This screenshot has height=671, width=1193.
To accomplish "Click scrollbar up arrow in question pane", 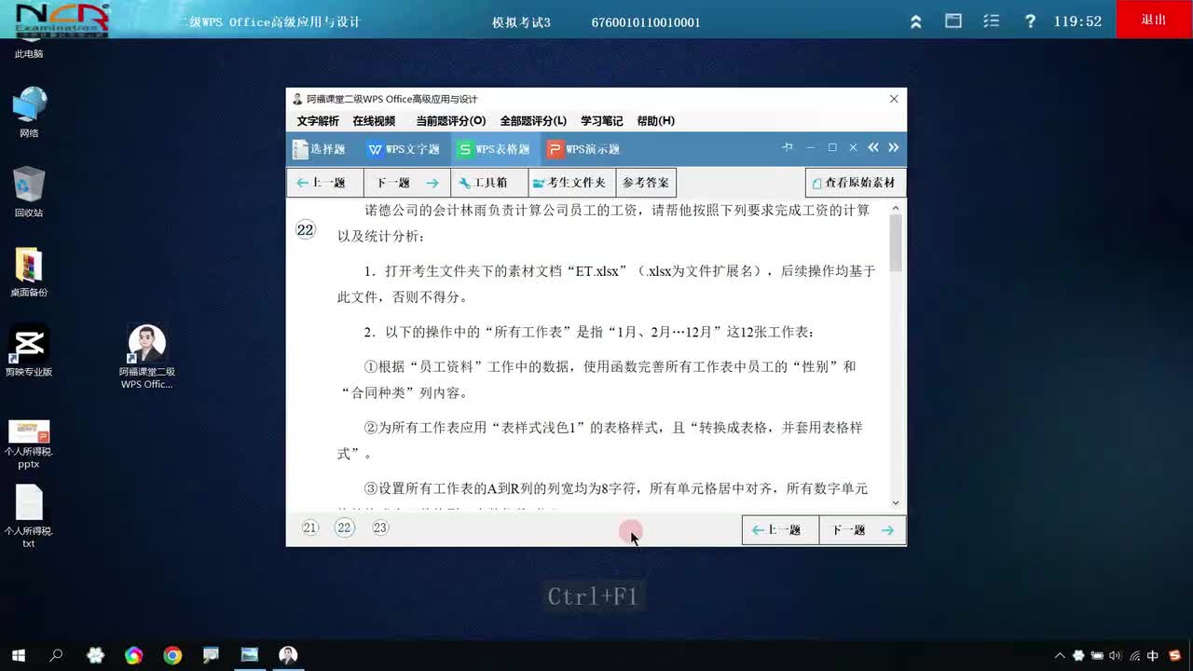I will (896, 208).
